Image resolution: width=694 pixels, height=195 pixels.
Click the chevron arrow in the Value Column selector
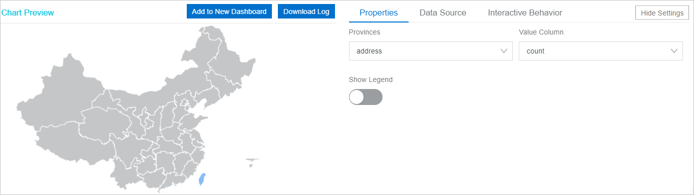coord(674,51)
